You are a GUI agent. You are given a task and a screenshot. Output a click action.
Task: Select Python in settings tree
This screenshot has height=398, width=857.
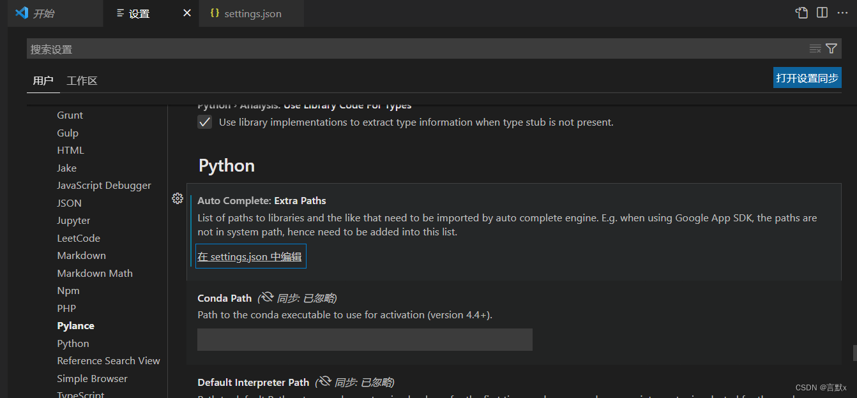click(x=73, y=343)
